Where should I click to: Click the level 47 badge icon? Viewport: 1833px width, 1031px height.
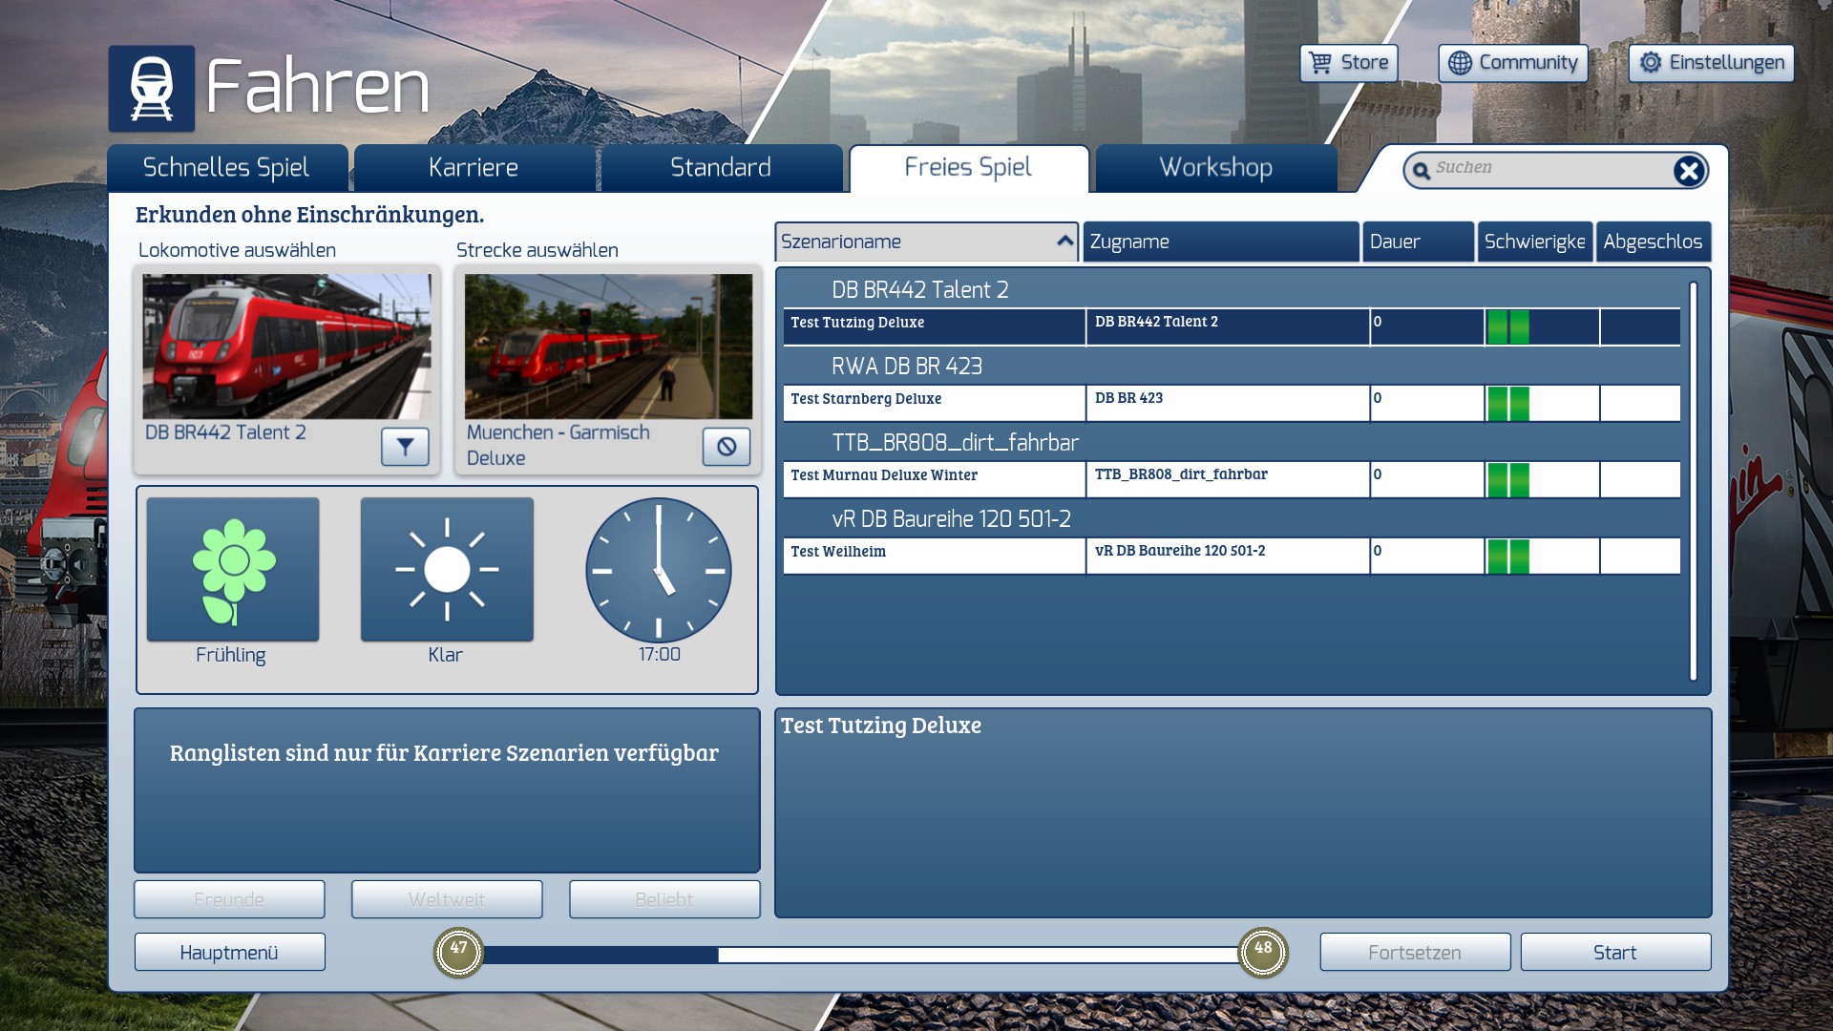(x=459, y=952)
